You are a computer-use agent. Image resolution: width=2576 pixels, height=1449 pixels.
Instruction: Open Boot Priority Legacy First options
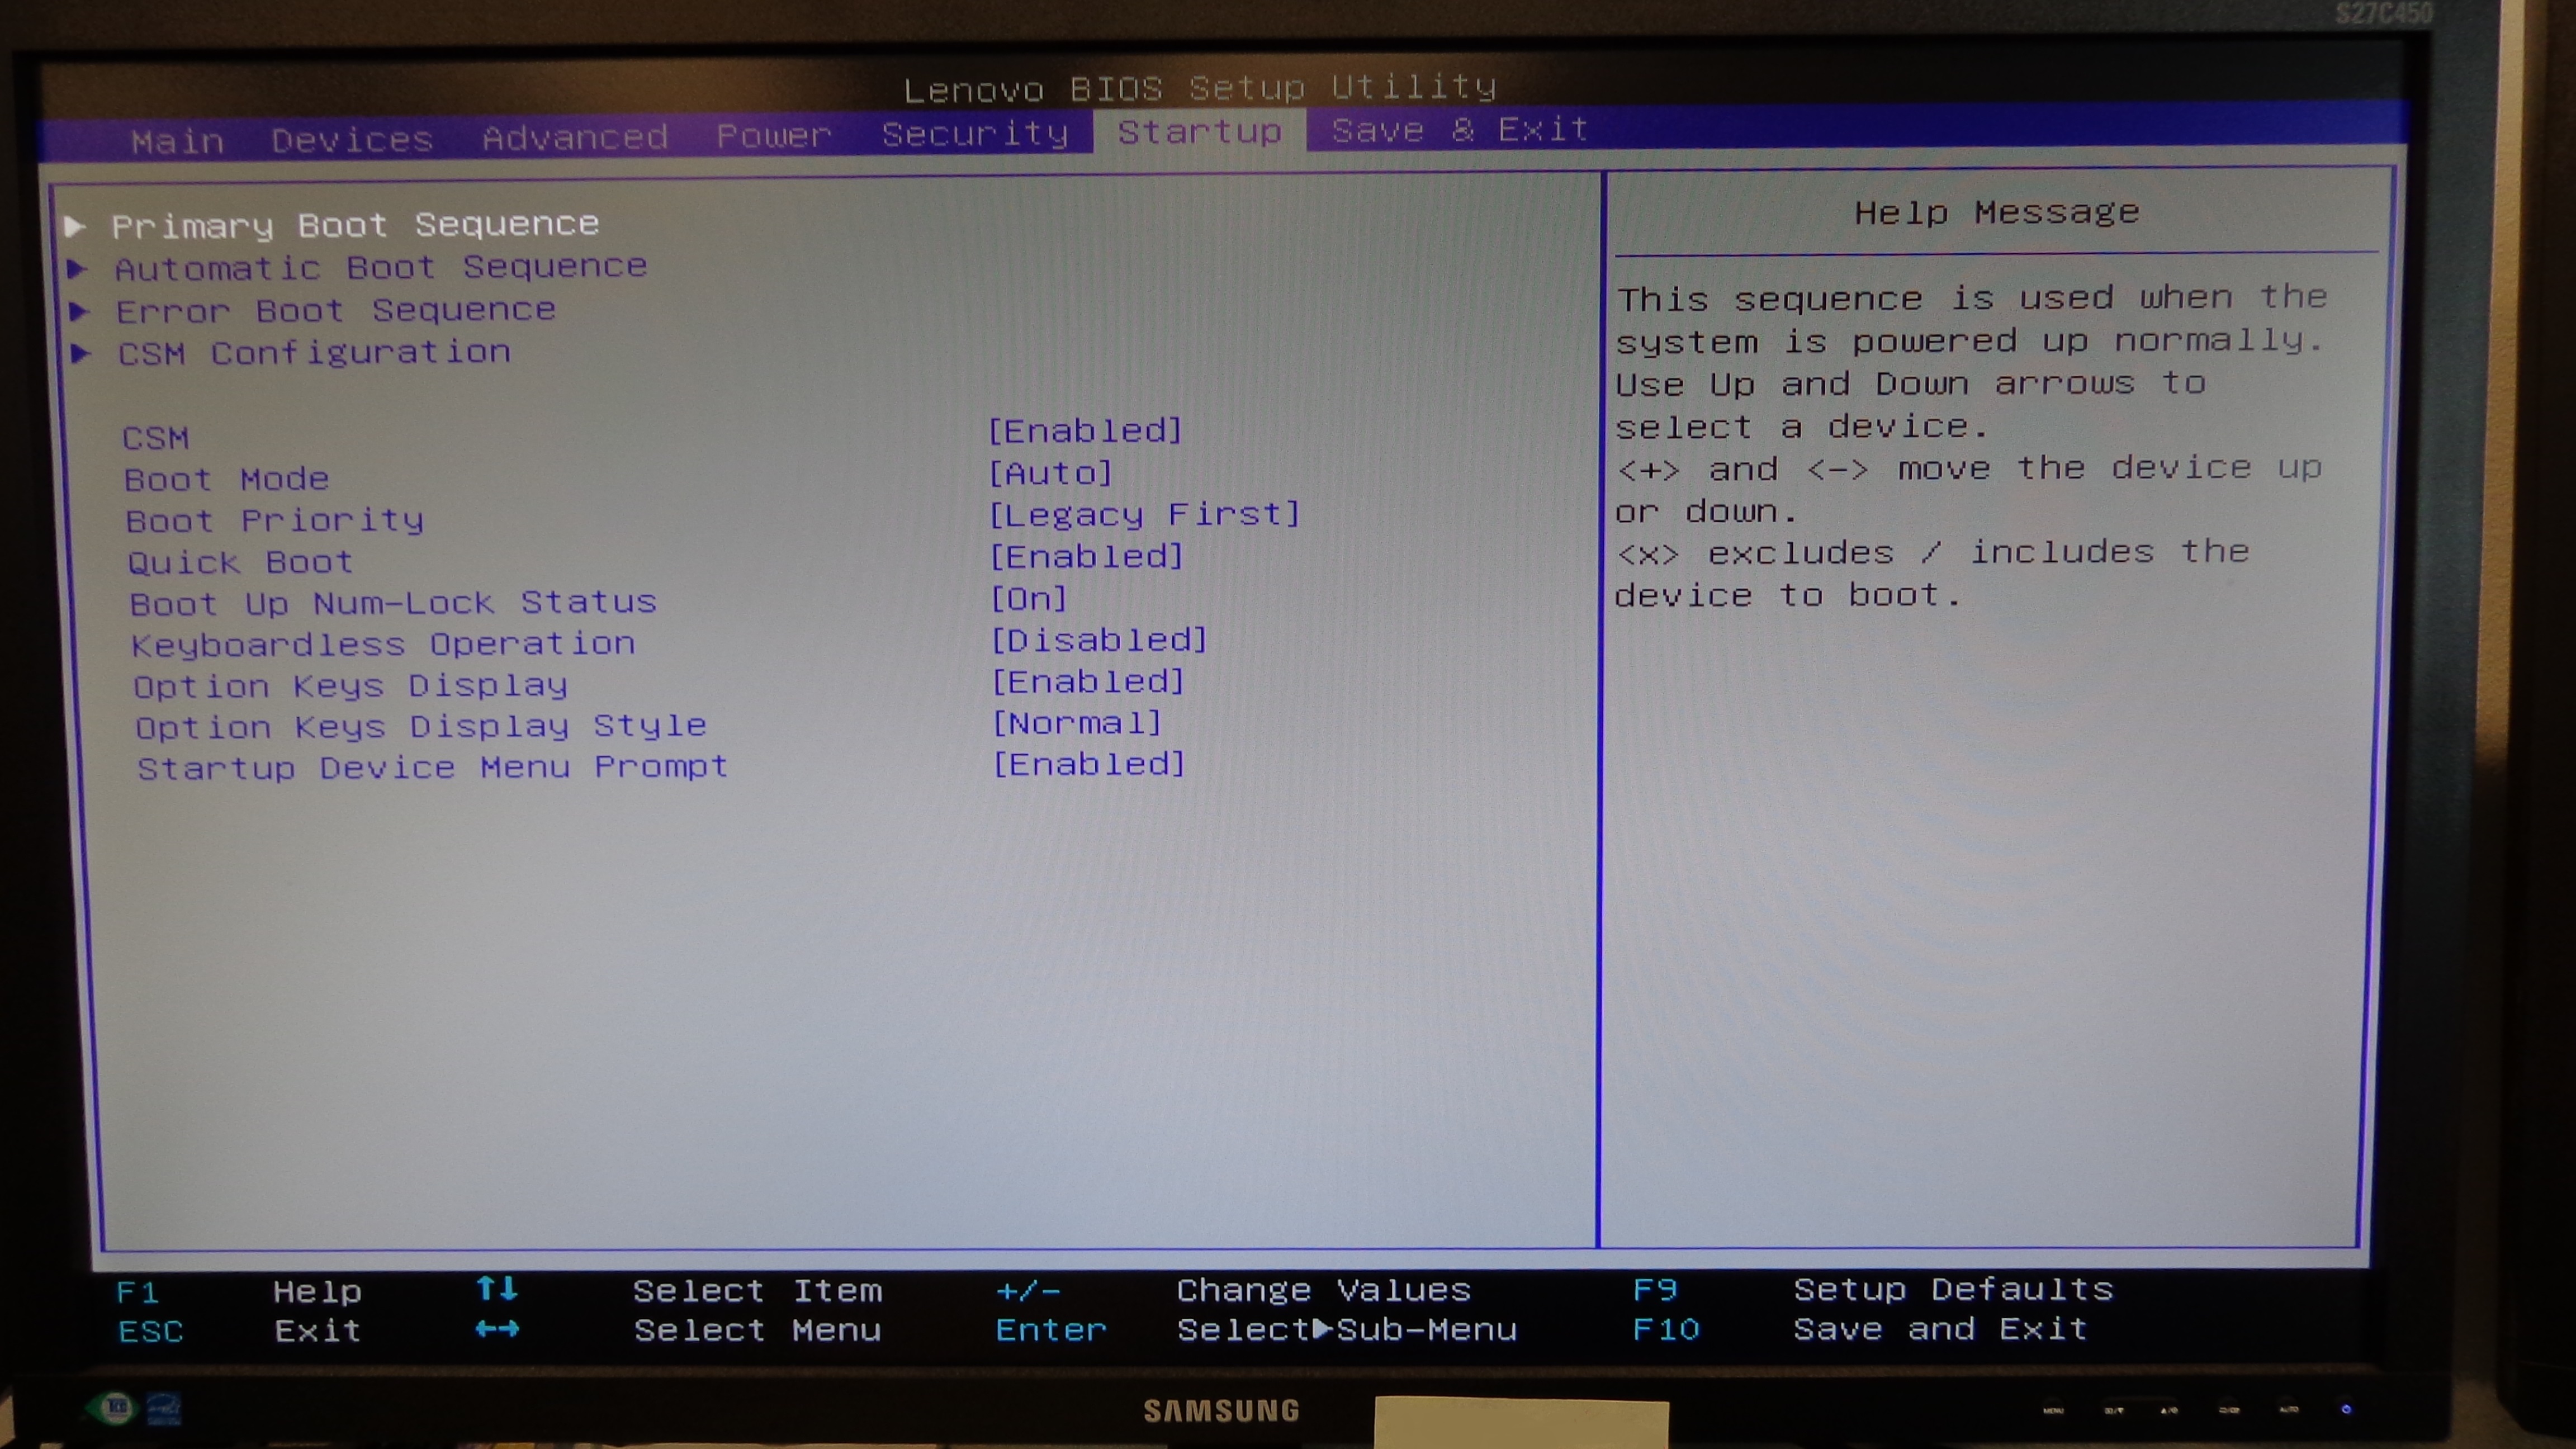click(x=1144, y=514)
